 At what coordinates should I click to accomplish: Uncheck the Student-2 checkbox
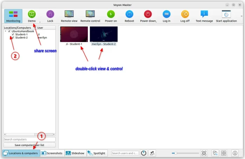click(x=13, y=37)
